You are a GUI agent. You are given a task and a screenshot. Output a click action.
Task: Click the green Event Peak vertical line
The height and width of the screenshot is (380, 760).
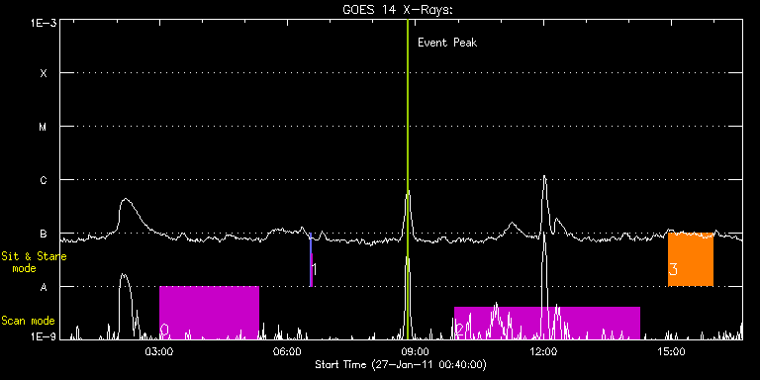408,179
